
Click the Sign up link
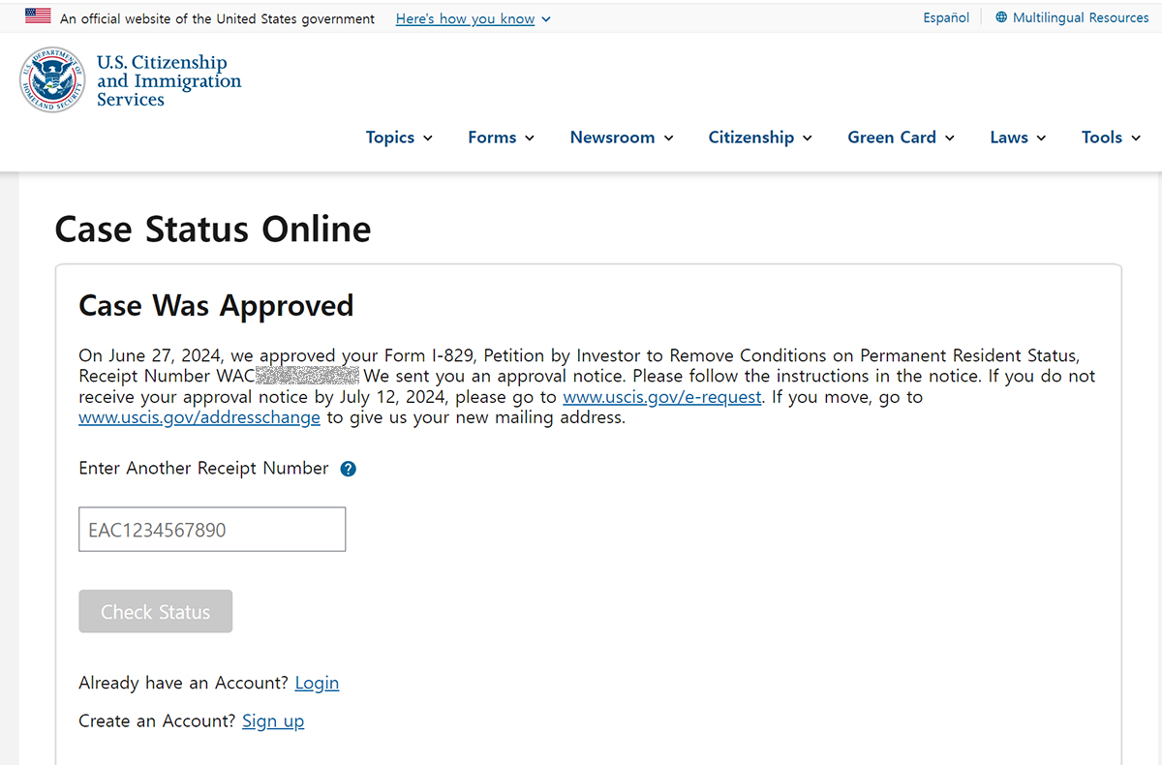273,721
